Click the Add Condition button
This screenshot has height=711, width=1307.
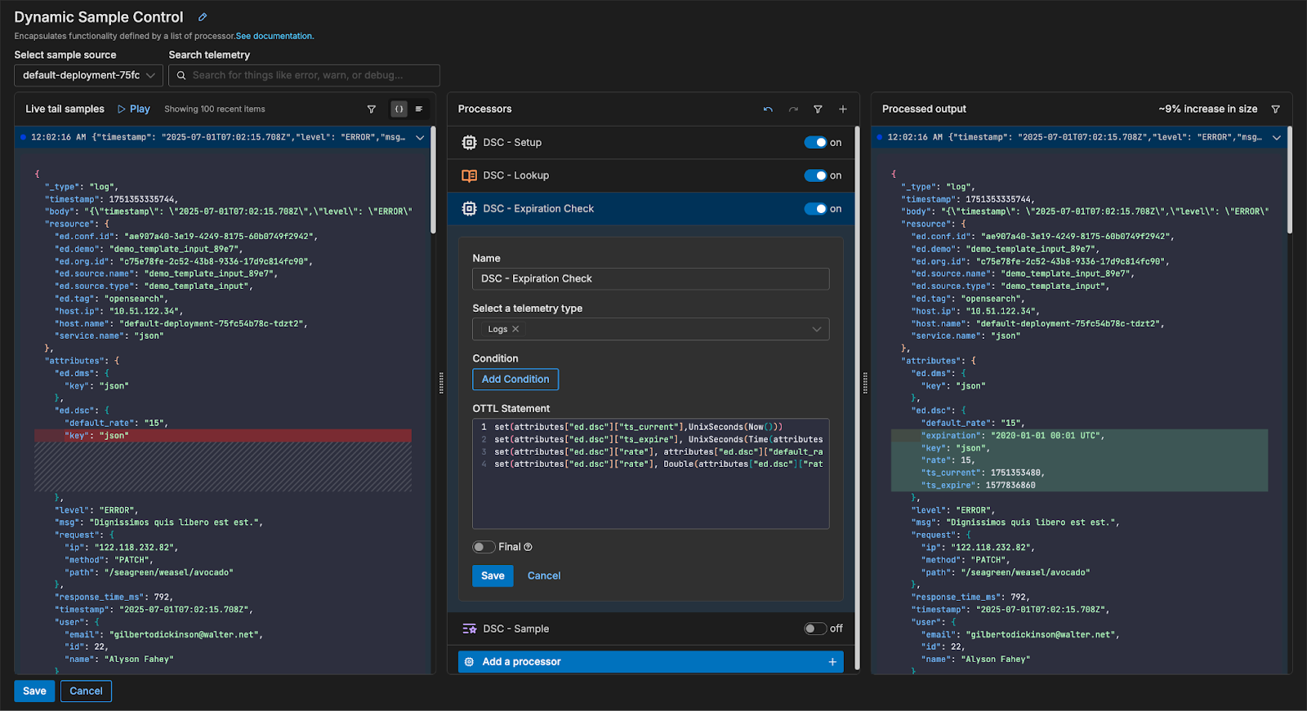coord(515,380)
